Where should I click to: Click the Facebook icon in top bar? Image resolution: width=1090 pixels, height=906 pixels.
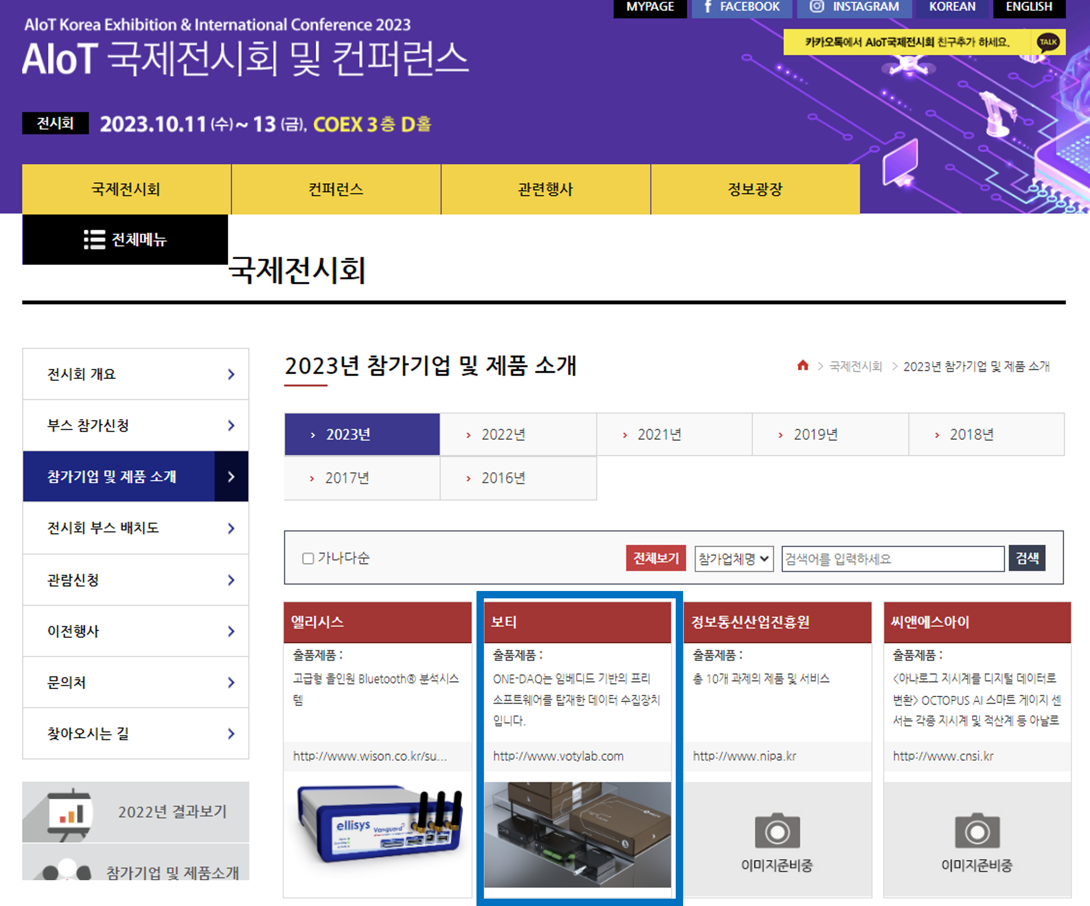pos(708,7)
